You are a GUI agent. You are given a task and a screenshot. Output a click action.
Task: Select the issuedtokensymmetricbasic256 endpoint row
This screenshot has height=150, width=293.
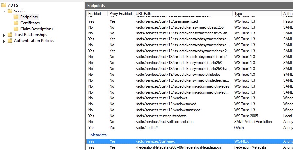point(190,63)
